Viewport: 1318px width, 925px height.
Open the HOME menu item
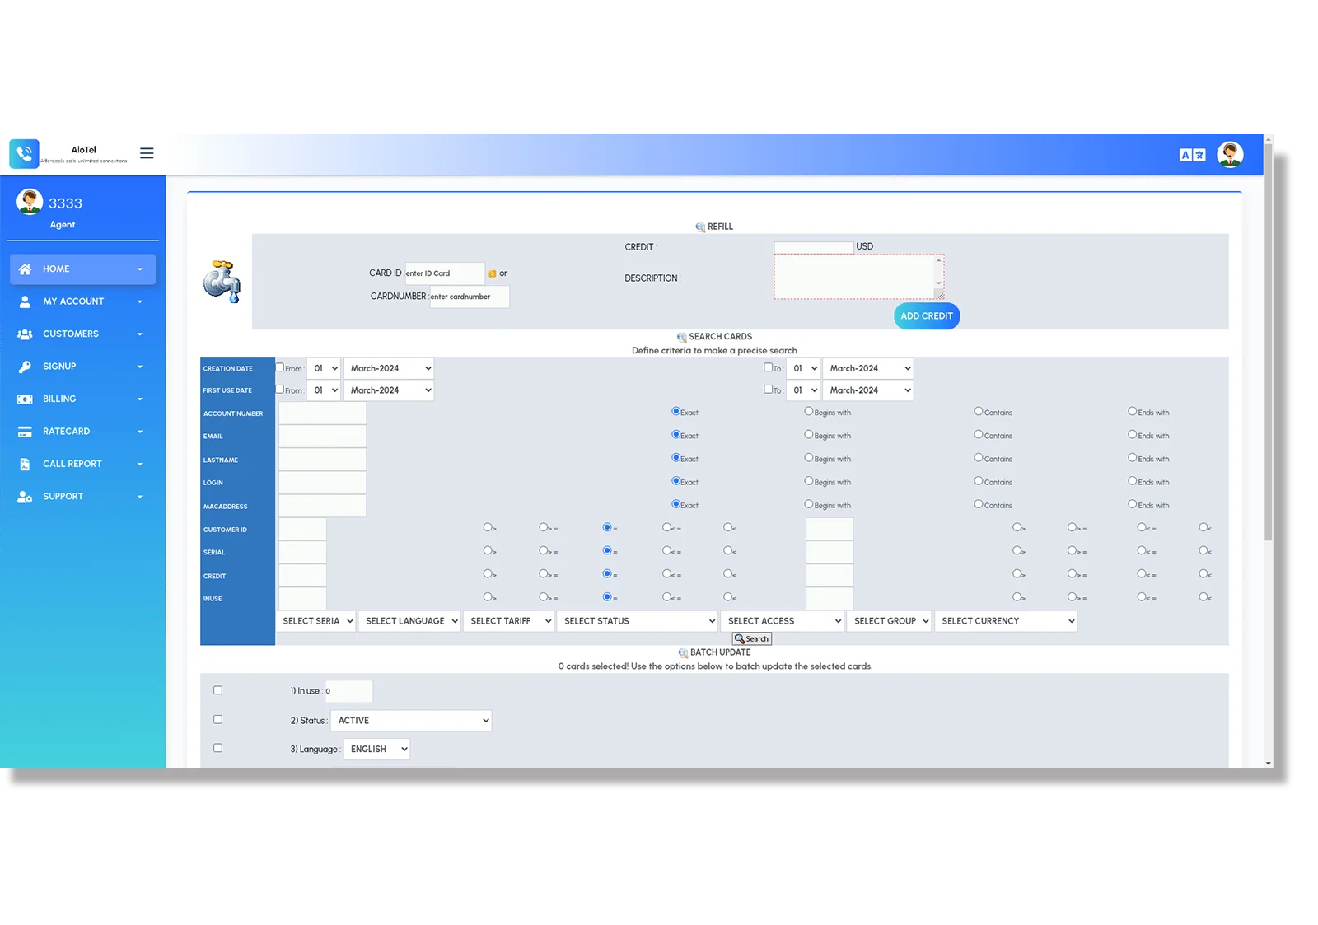pos(82,269)
